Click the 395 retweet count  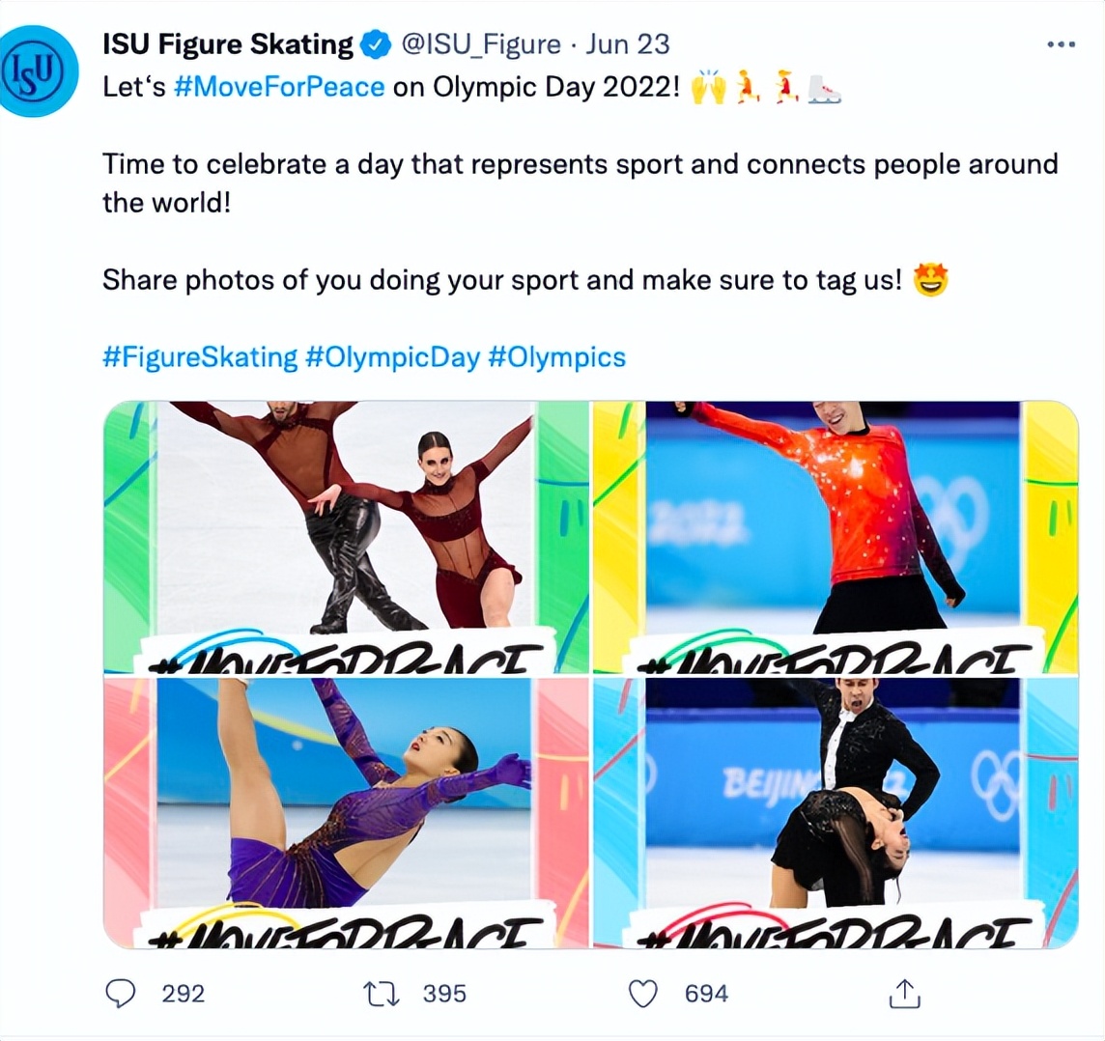444,994
